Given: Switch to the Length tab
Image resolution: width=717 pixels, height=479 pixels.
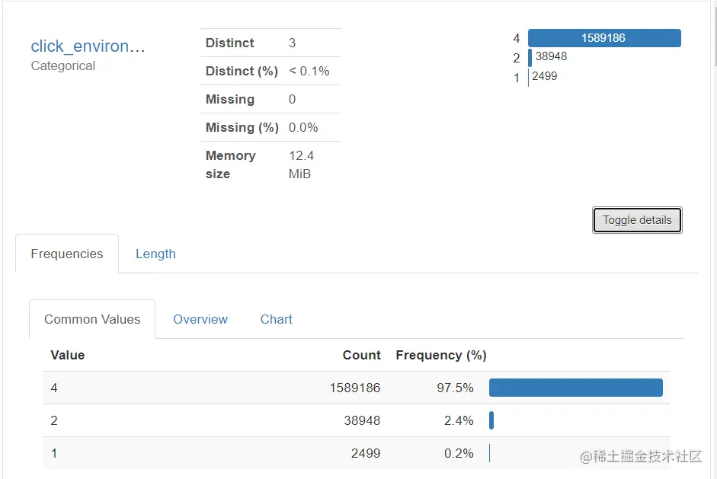Looking at the screenshot, I should click(x=155, y=254).
